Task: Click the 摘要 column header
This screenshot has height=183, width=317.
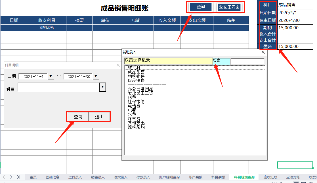Action: click(79, 20)
